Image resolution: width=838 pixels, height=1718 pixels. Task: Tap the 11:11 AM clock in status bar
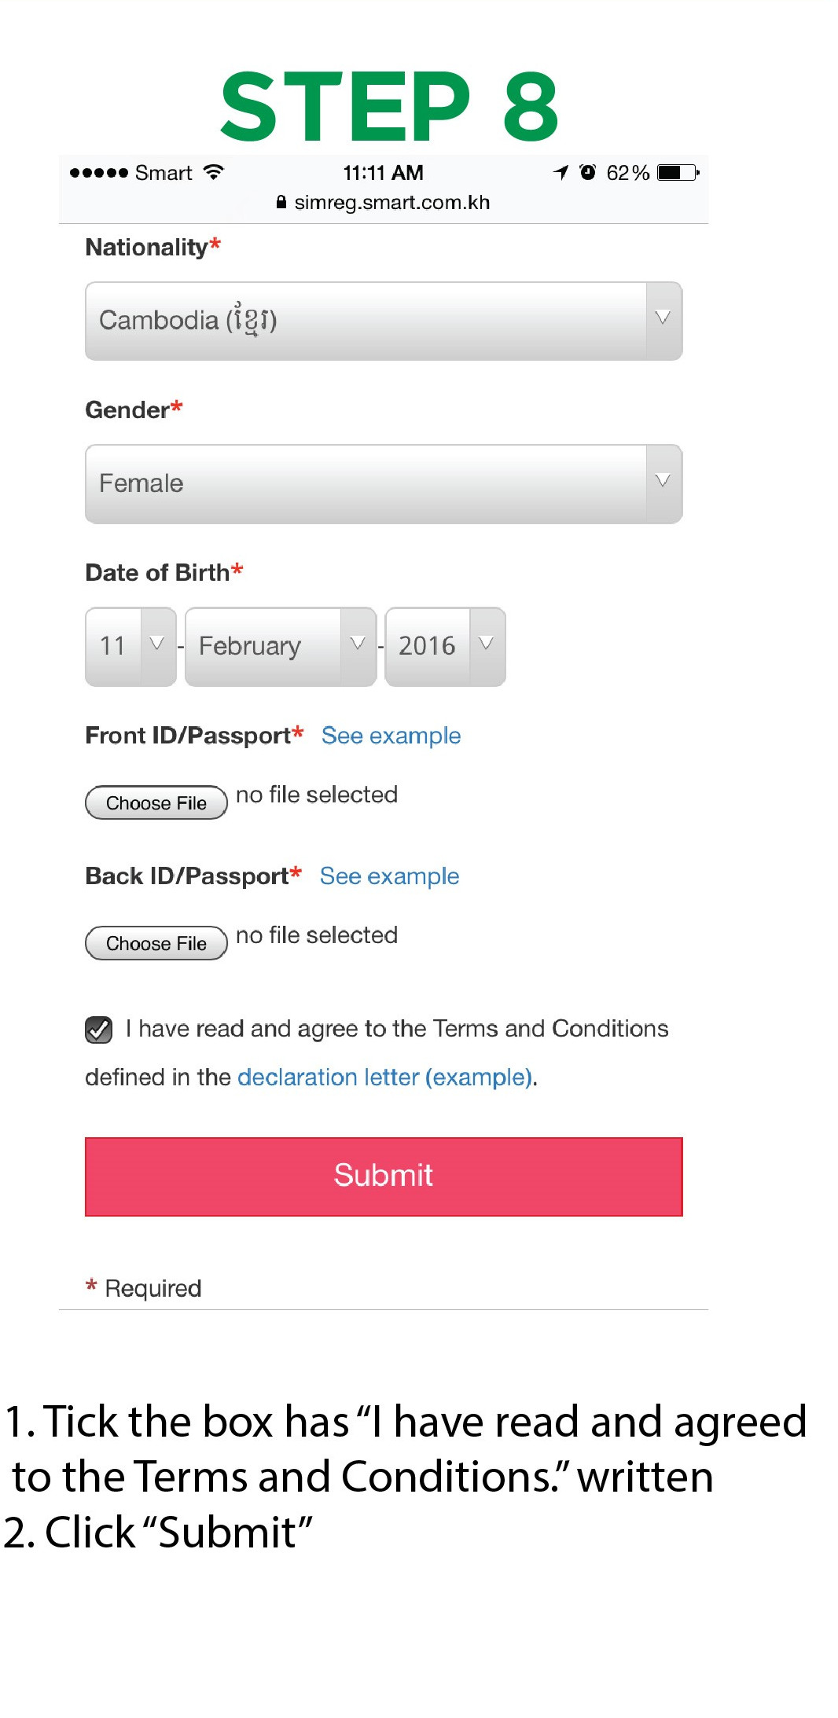click(383, 173)
